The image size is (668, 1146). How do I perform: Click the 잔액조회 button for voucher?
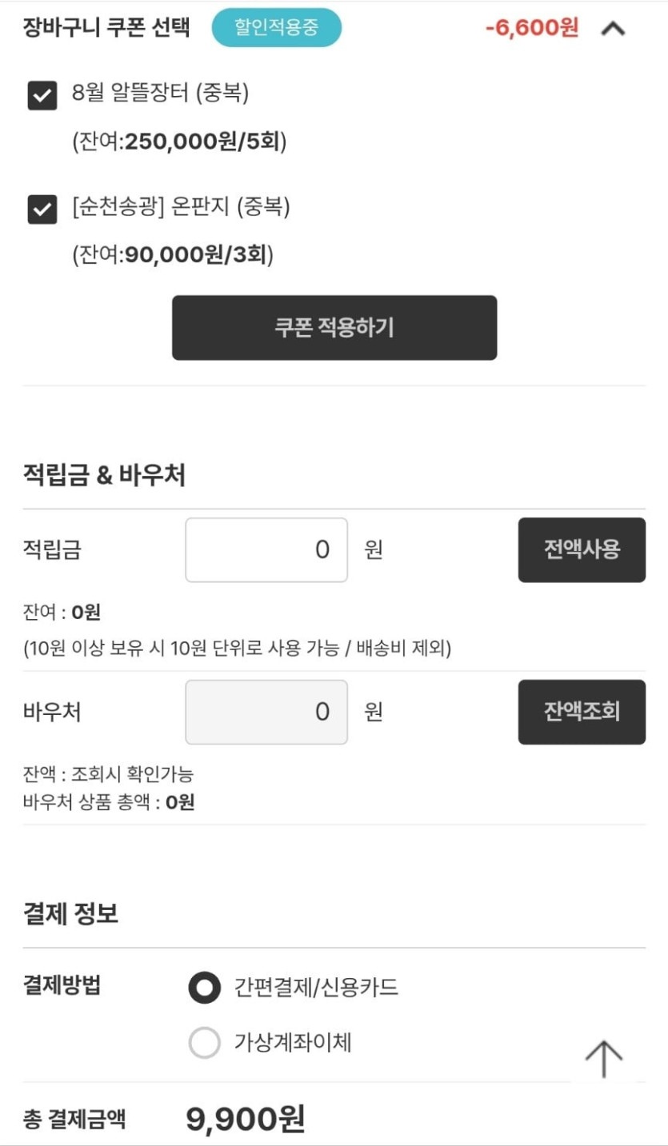click(x=582, y=712)
